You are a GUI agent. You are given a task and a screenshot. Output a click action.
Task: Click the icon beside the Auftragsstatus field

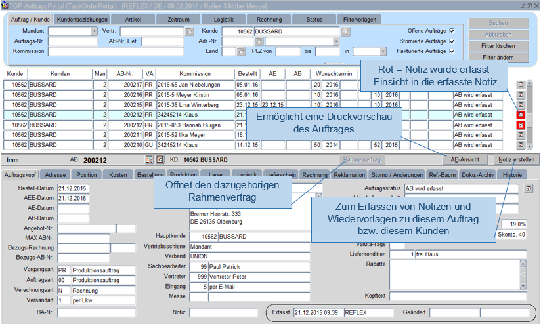tap(529, 188)
